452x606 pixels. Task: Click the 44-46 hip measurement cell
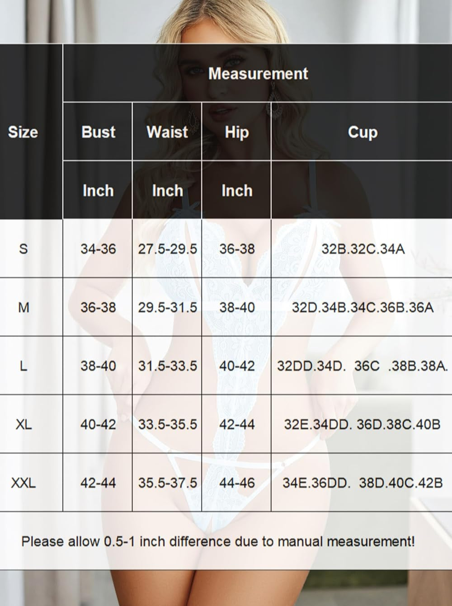[x=237, y=483]
